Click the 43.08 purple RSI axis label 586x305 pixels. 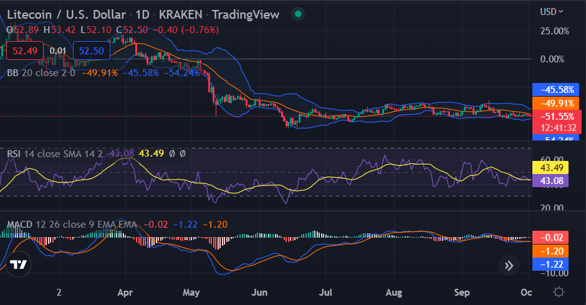tap(550, 181)
